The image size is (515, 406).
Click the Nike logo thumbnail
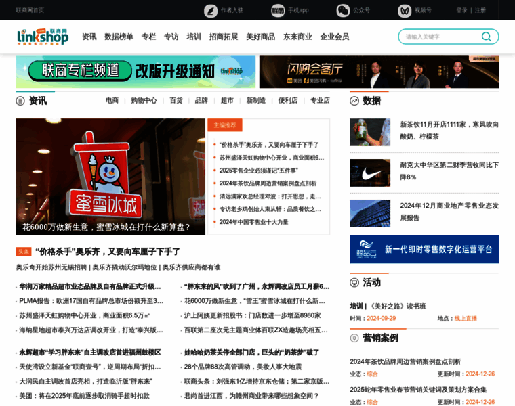[370, 173]
